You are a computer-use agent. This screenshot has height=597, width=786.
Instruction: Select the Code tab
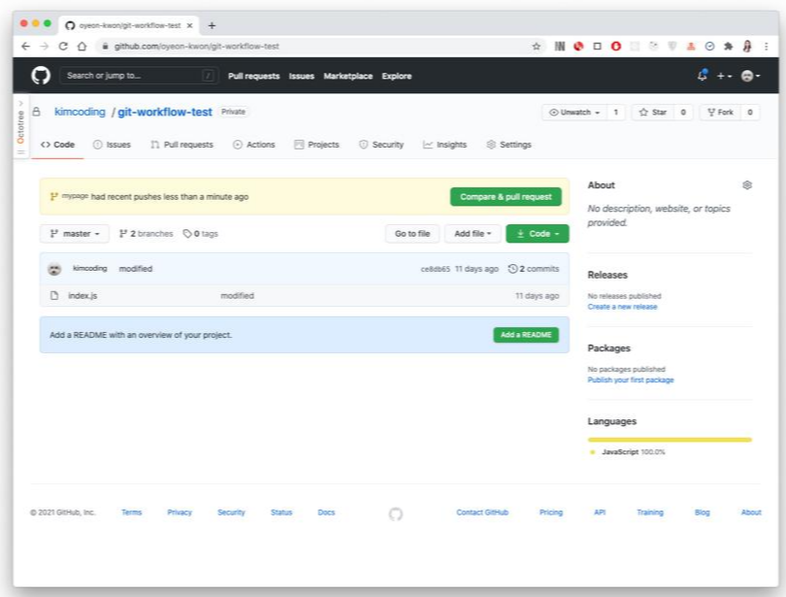pos(57,145)
